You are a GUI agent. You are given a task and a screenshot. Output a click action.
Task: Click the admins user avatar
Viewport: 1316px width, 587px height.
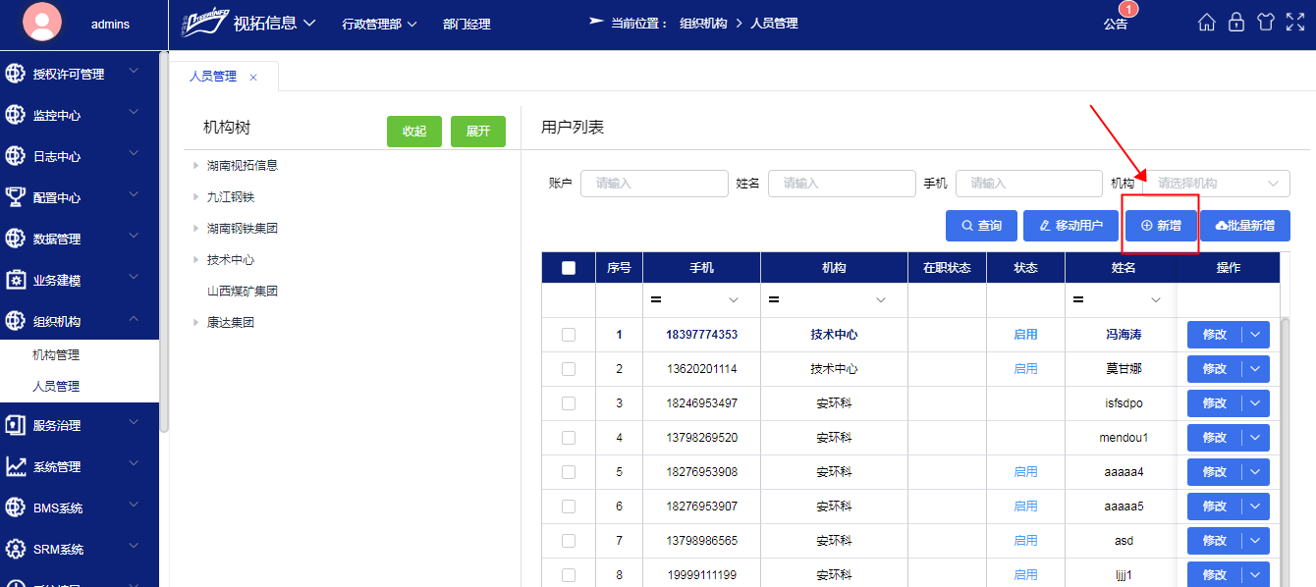pos(41,22)
